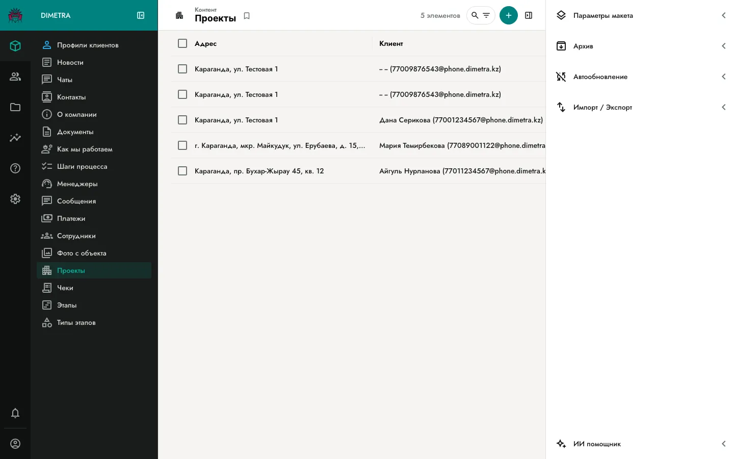Open the content cube icon in the rail
The height and width of the screenshot is (459, 734).
[x=15, y=46]
